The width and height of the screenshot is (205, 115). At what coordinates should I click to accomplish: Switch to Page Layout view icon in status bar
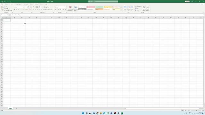coord(186,111)
